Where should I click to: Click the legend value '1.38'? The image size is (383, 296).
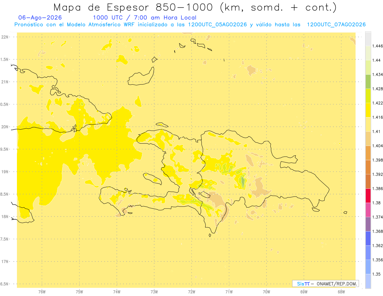coord(376,203)
